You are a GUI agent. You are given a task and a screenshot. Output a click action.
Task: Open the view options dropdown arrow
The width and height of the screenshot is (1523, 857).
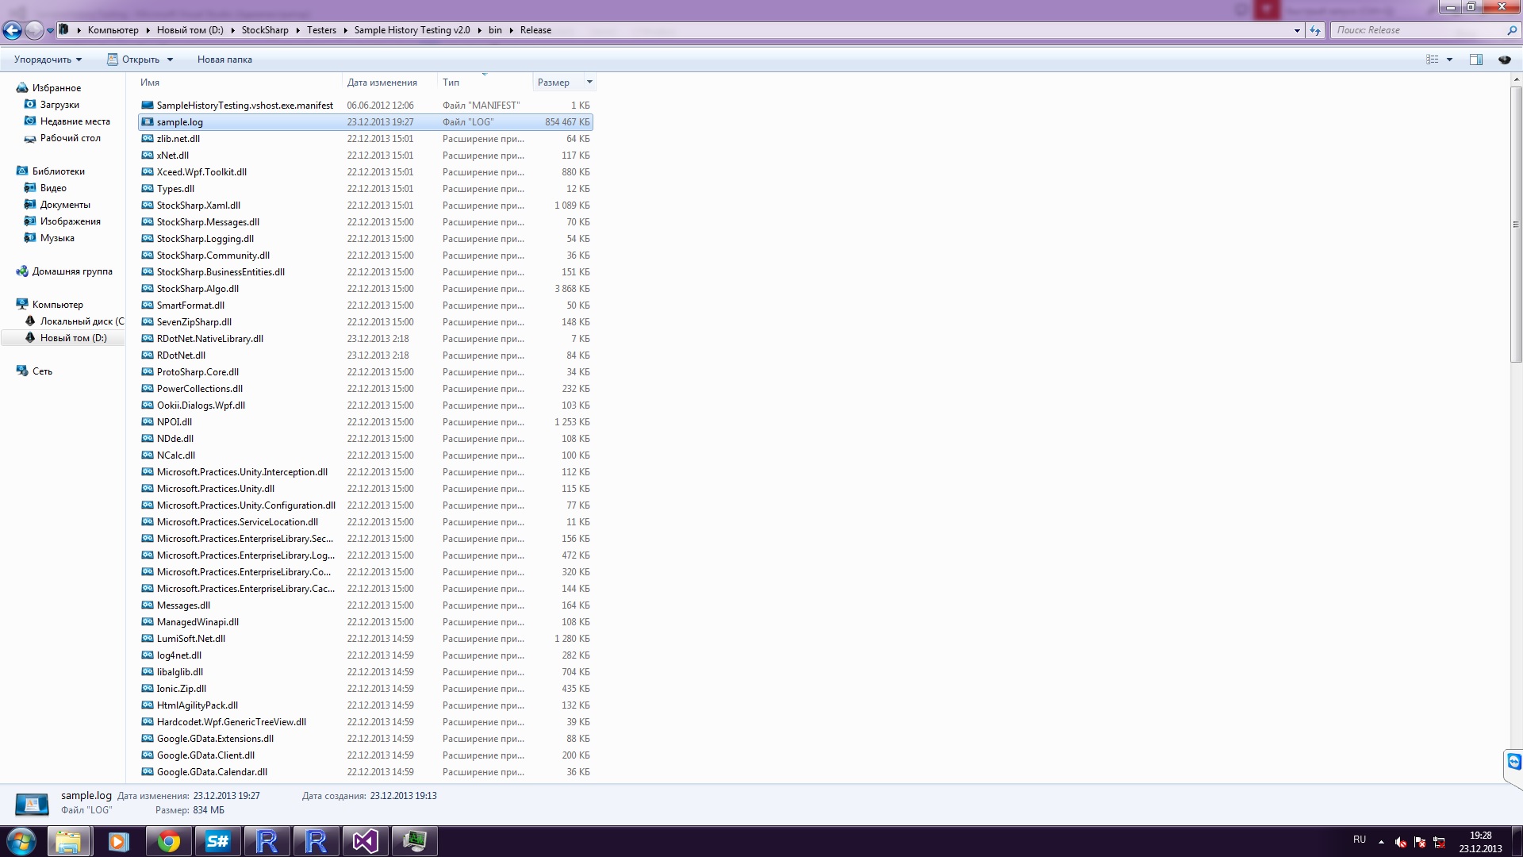coord(1449,60)
